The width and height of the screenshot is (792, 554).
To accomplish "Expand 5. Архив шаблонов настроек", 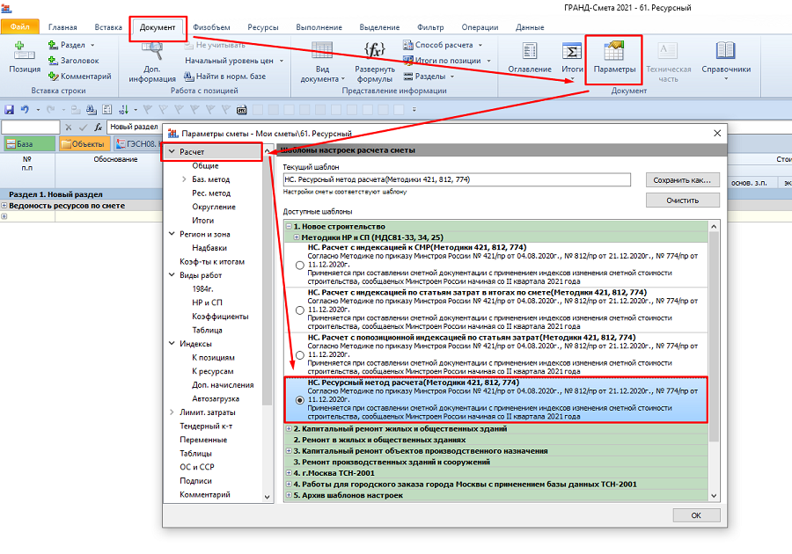I will pyautogui.click(x=289, y=495).
